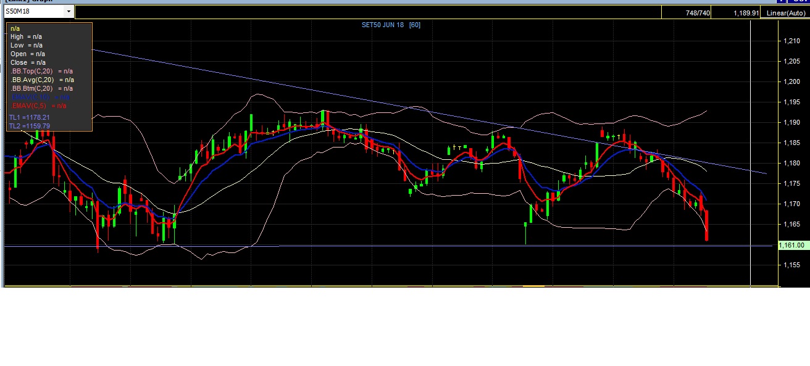Click the 1,180 price axis label

[x=792, y=163]
